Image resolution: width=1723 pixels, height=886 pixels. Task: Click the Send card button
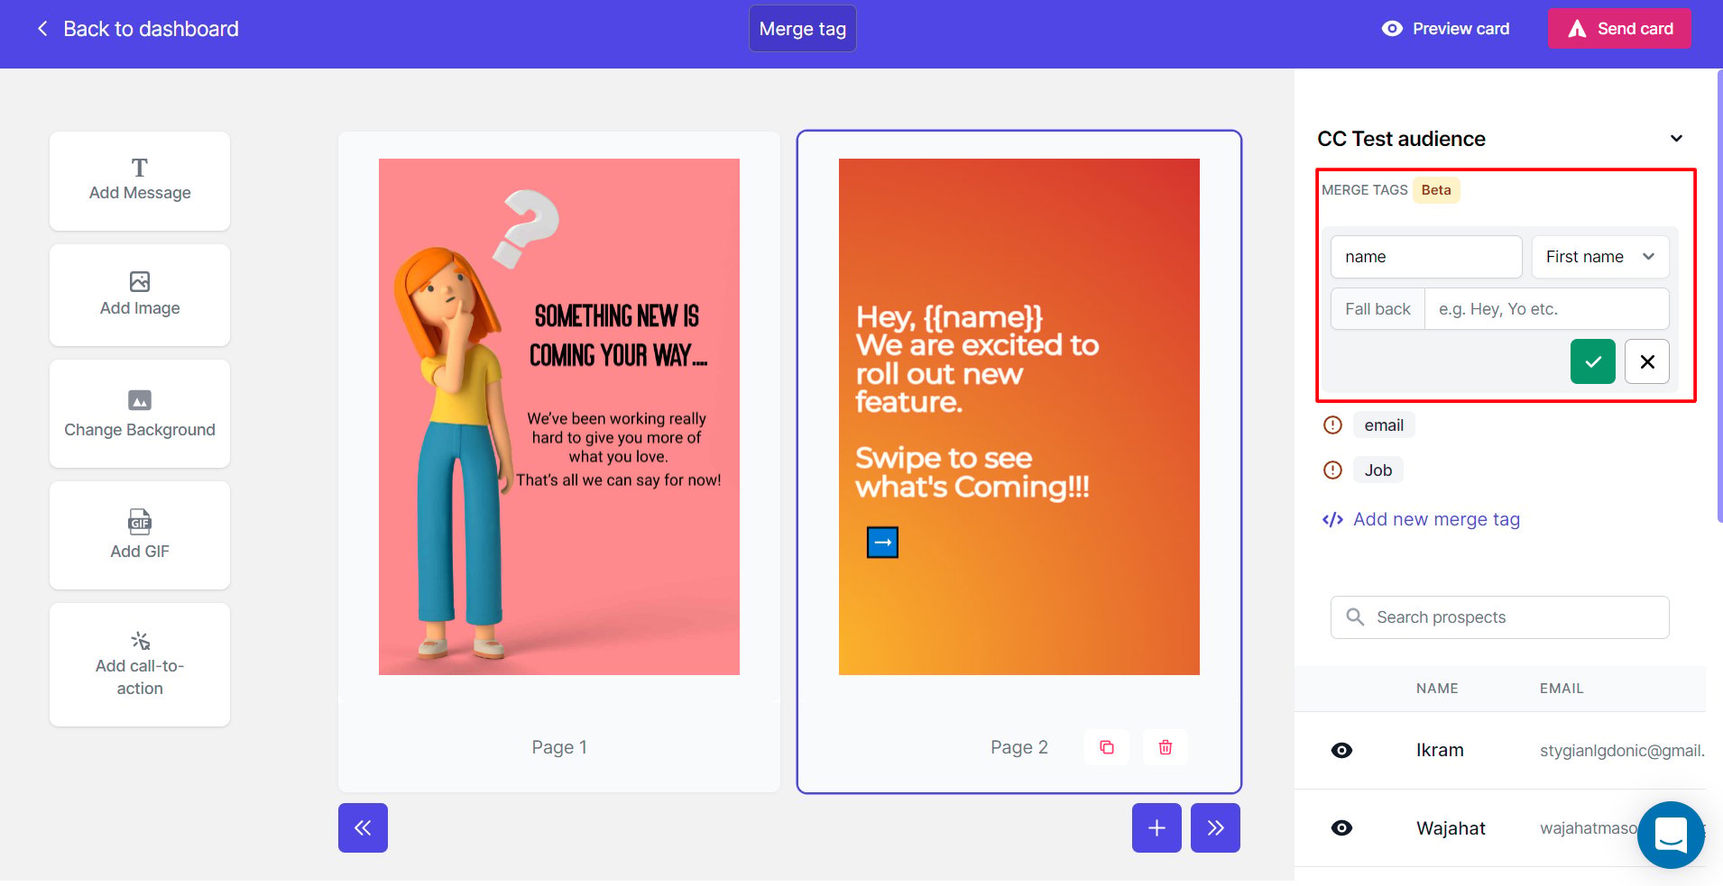coord(1619,29)
